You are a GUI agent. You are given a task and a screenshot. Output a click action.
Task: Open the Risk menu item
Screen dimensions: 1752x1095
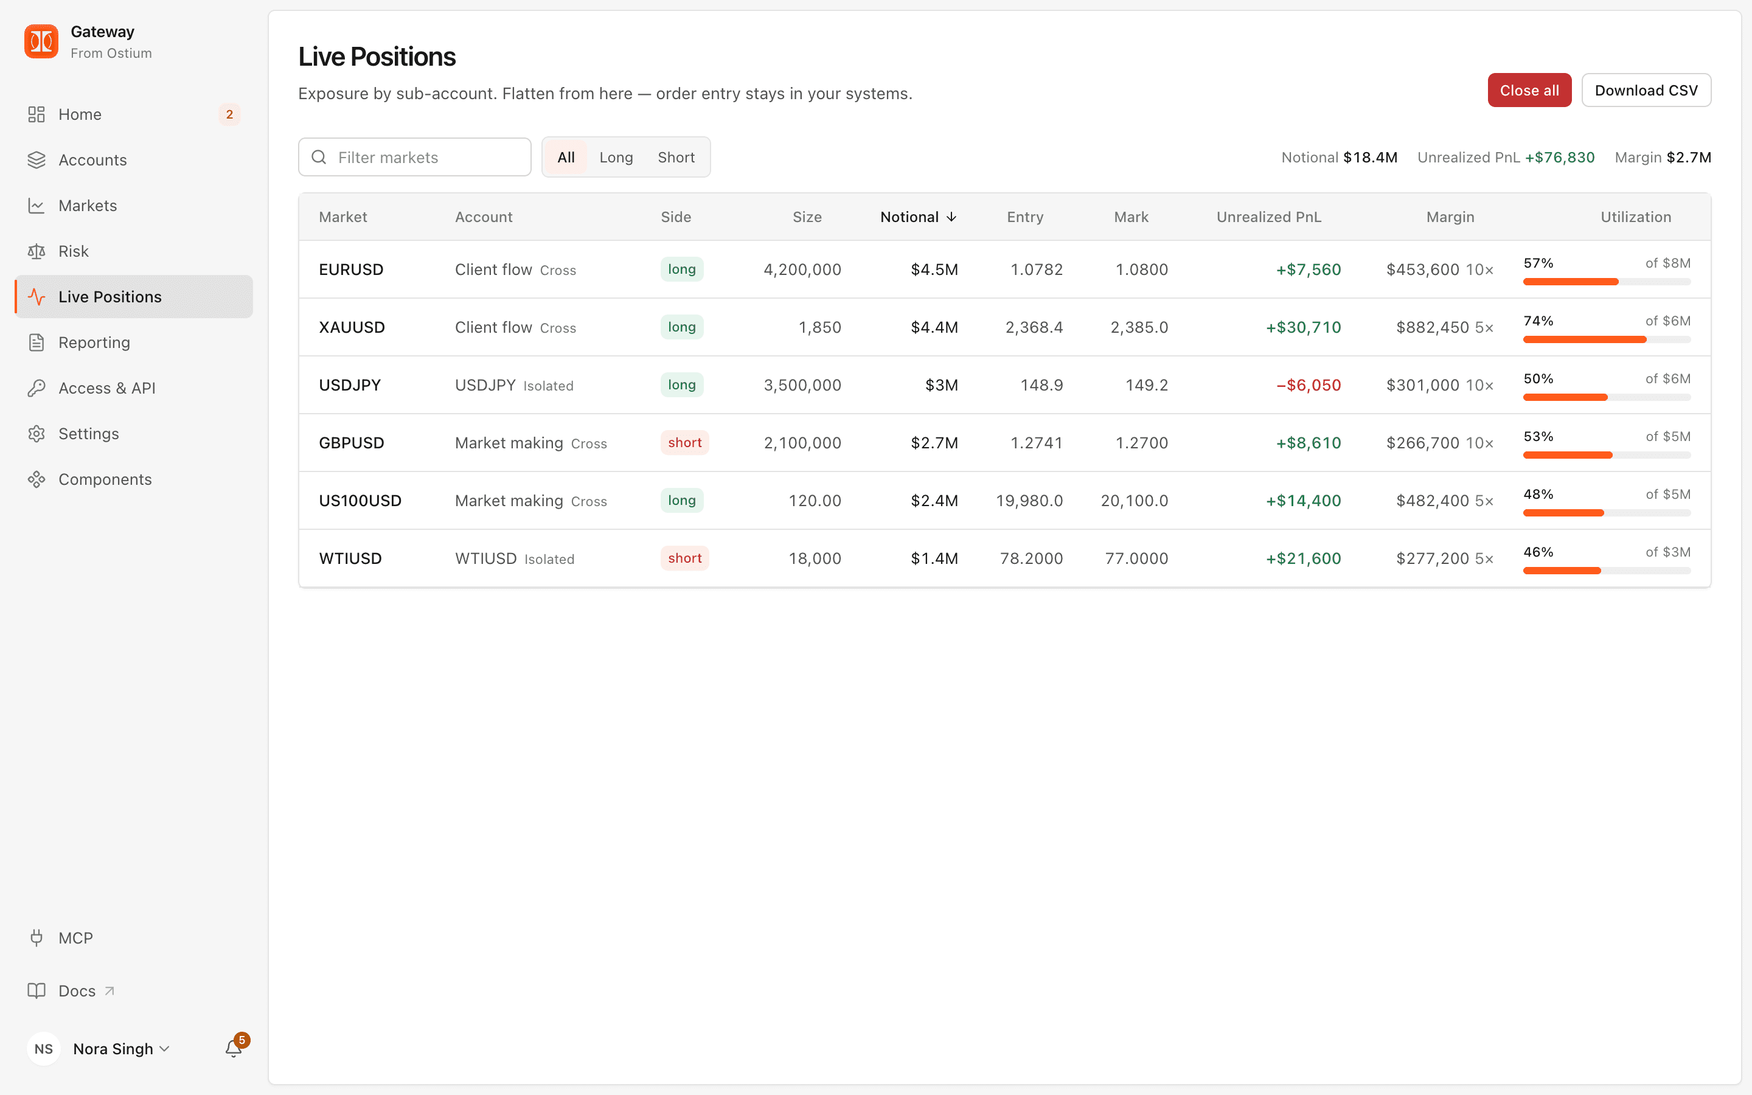click(x=134, y=251)
